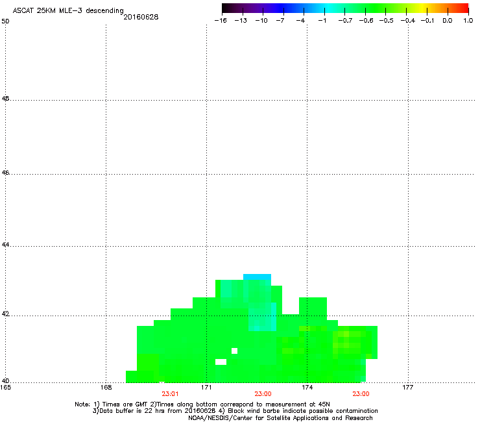The height and width of the screenshot is (422, 480).
Task: Click latitude axis label 40
Action: pyautogui.click(x=5, y=381)
